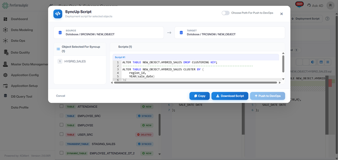Viewport: 338px width, 160px height.
Task: Click Push to DevOps button
Action: (268, 96)
